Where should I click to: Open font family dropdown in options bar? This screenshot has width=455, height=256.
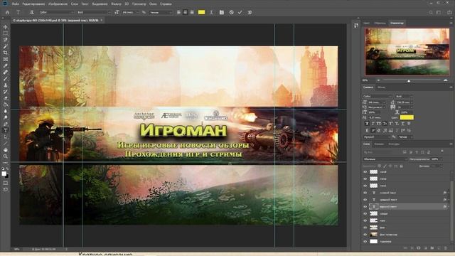point(56,13)
